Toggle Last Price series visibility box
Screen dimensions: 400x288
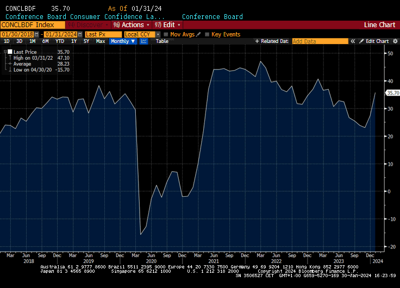click(x=10, y=52)
